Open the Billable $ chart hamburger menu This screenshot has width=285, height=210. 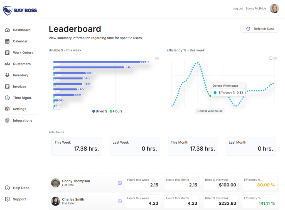coord(157,58)
